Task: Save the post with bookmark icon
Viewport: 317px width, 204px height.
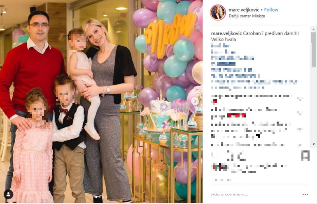Action: (x=305, y=156)
